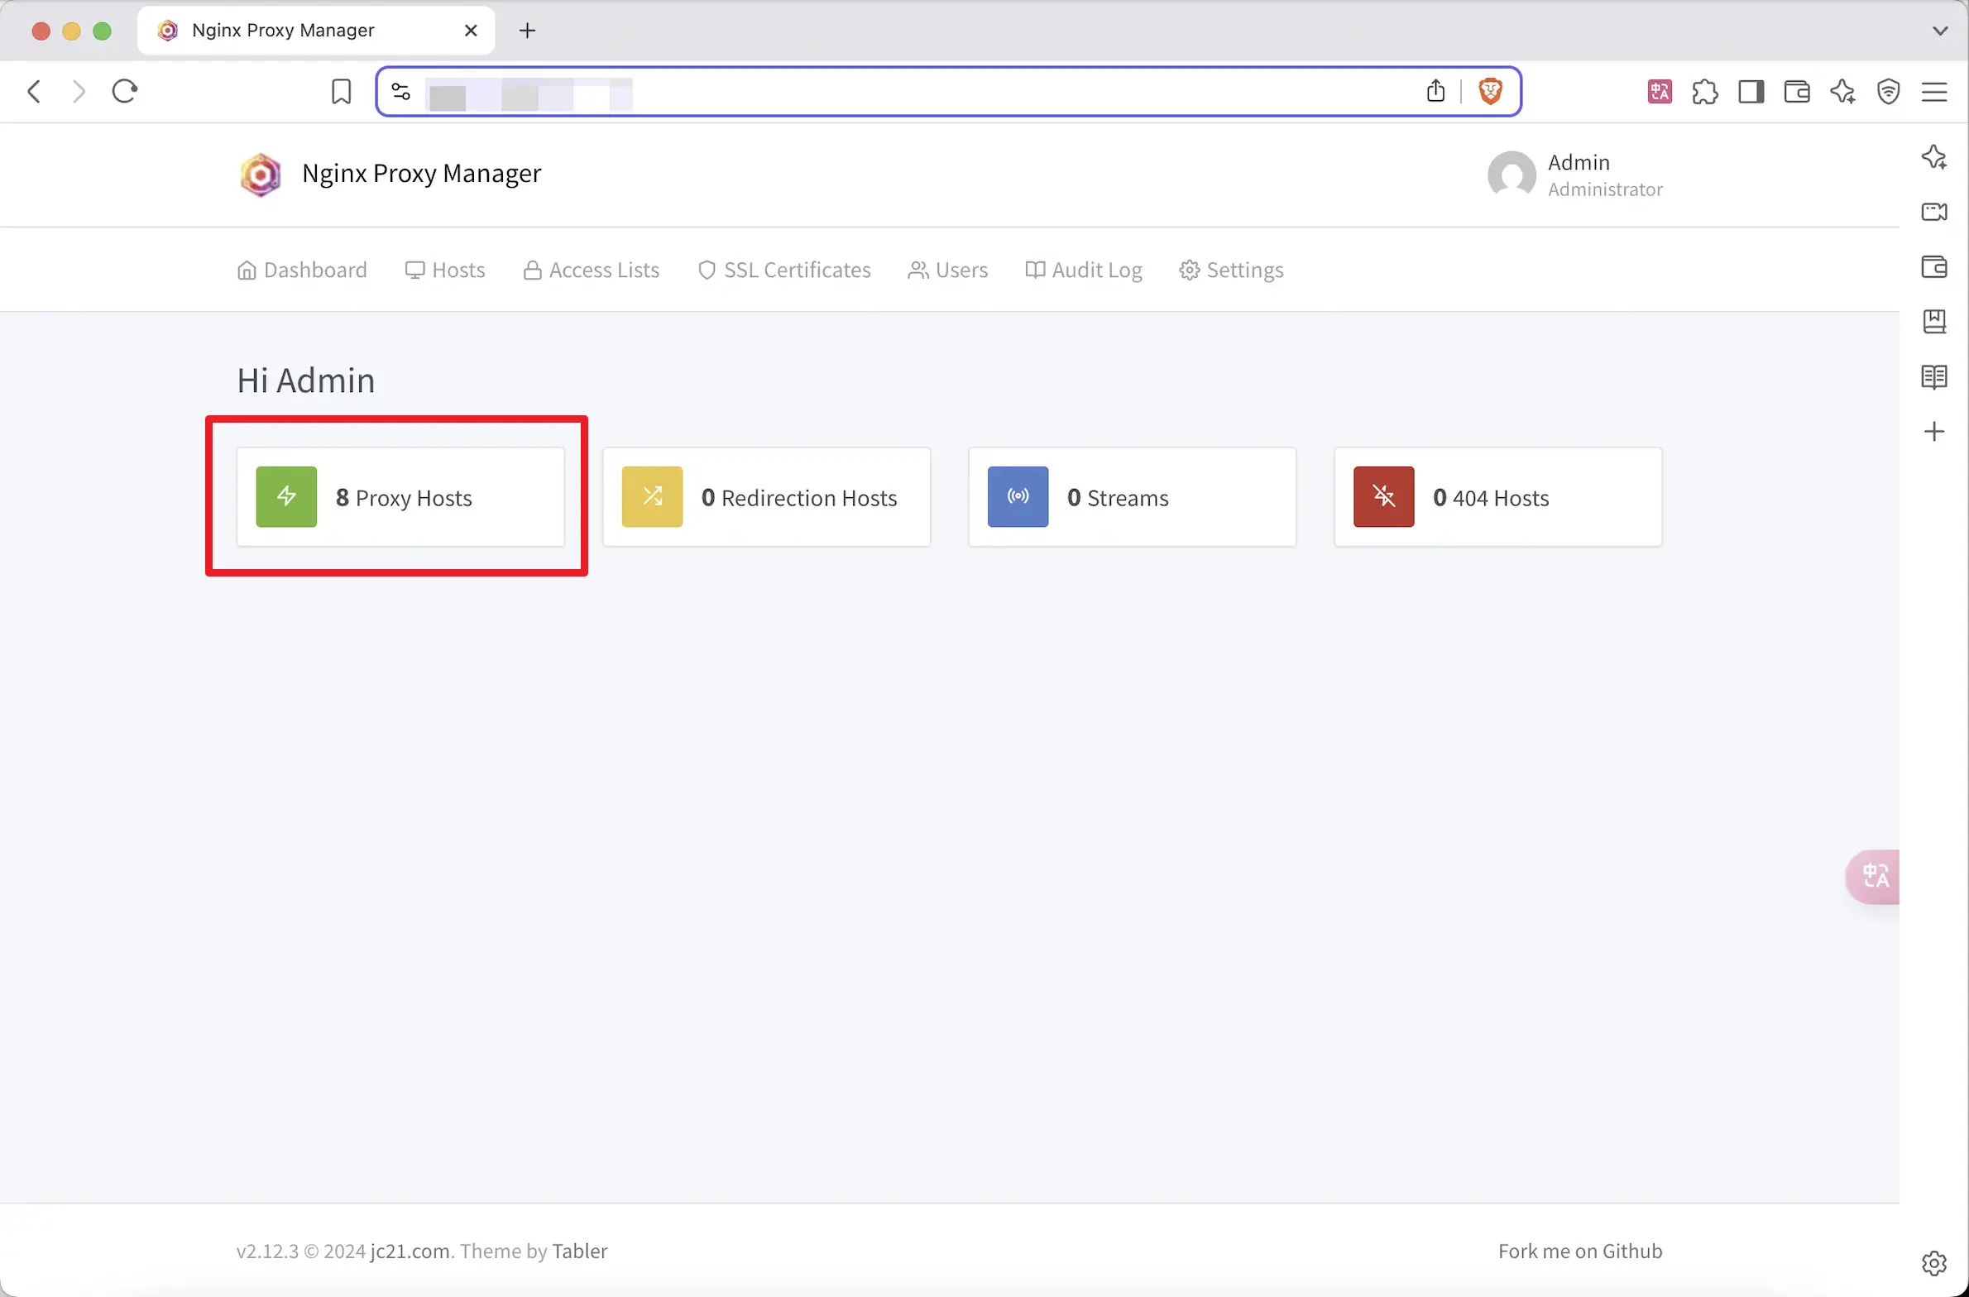The image size is (1969, 1297).
Task: Open Leo AI sparkle icon in toolbar
Action: [1842, 91]
